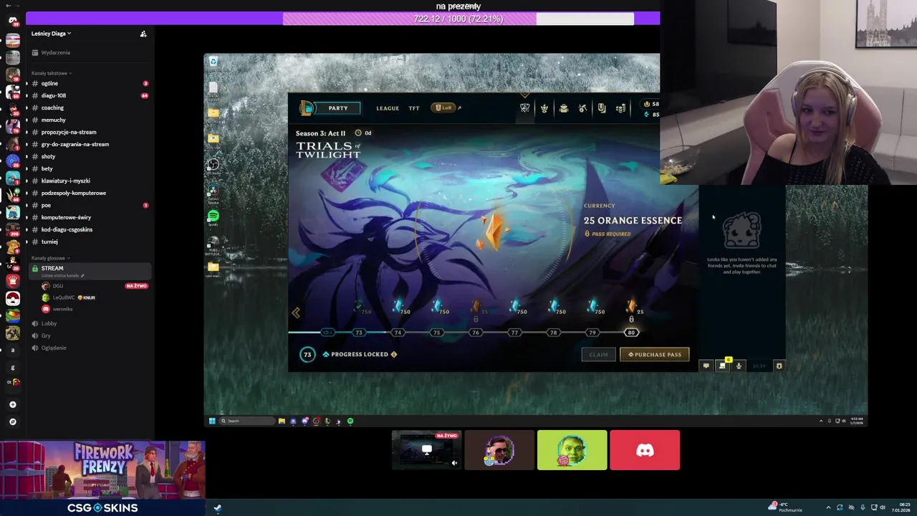
Task: Select the green avatar participant tile
Action: 572,450
